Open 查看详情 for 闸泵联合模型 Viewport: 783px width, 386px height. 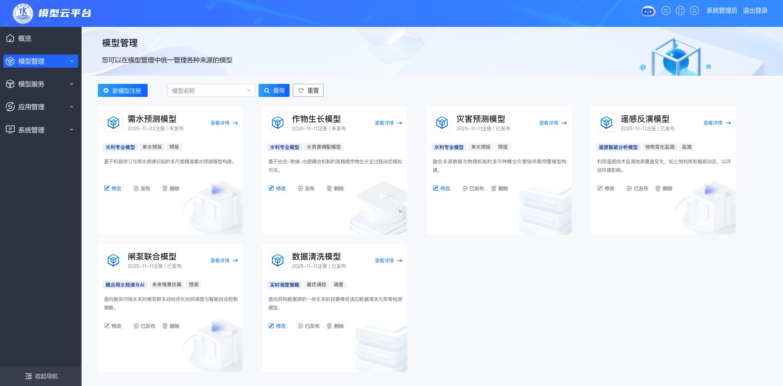pos(224,261)
